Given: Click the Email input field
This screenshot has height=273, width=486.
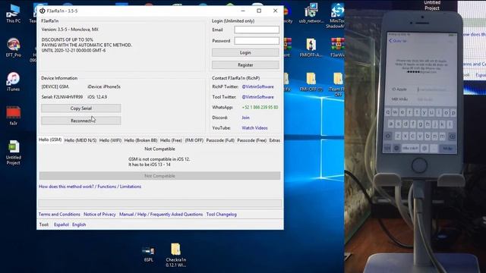Looking at the screenshot, I should [257, 30].
